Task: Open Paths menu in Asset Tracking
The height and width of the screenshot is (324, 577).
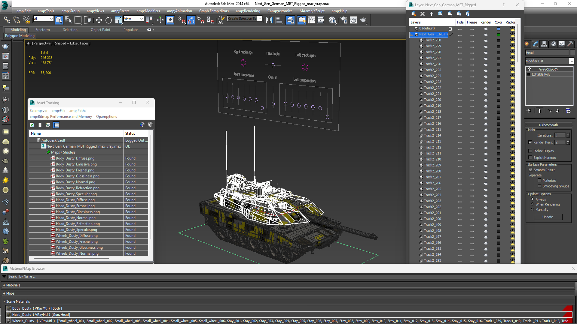Action: point(78,111)
